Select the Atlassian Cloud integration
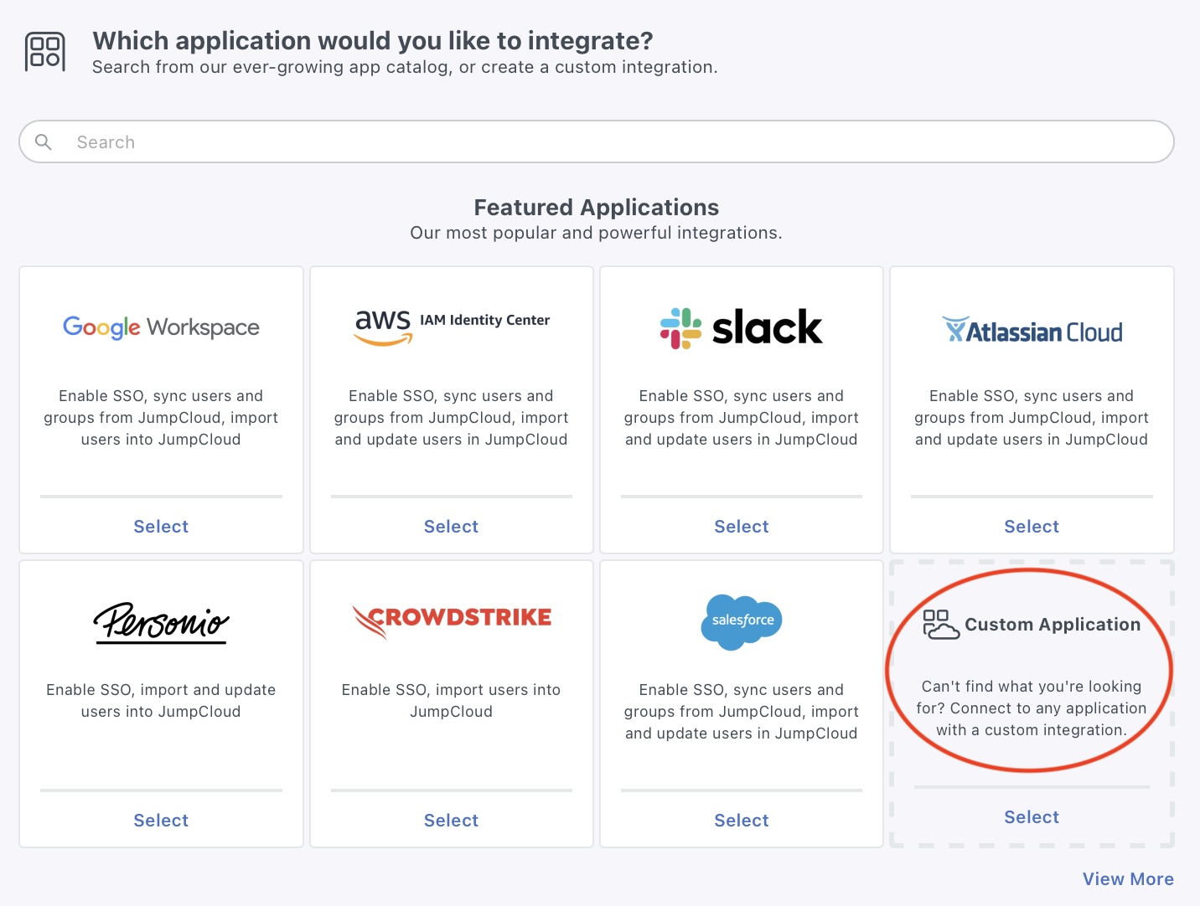Screen dimensions: 1200x906 point(1031,526)
